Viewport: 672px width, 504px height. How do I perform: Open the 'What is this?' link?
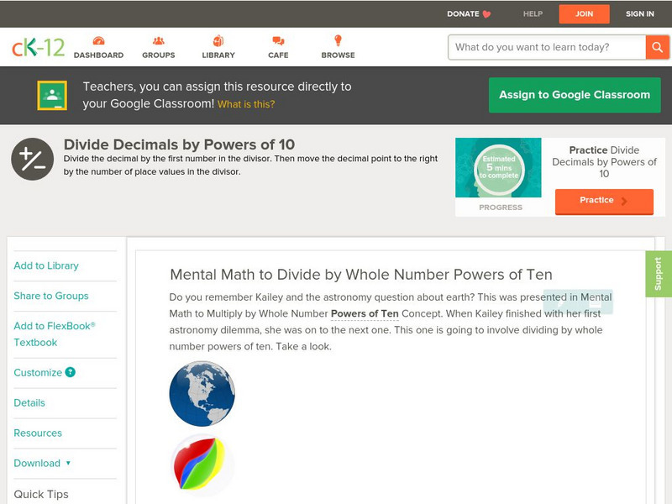[246, 104]
